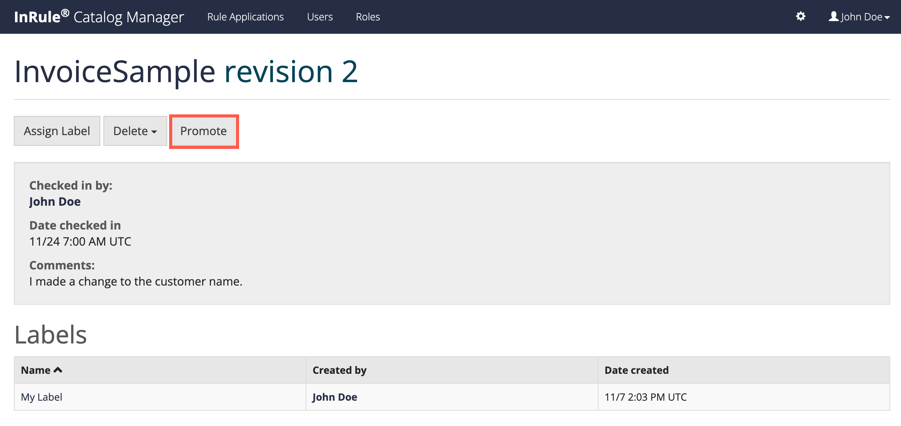
Task: Click the InRule Catalog Manager logo
Action: (x=99, y=17)
